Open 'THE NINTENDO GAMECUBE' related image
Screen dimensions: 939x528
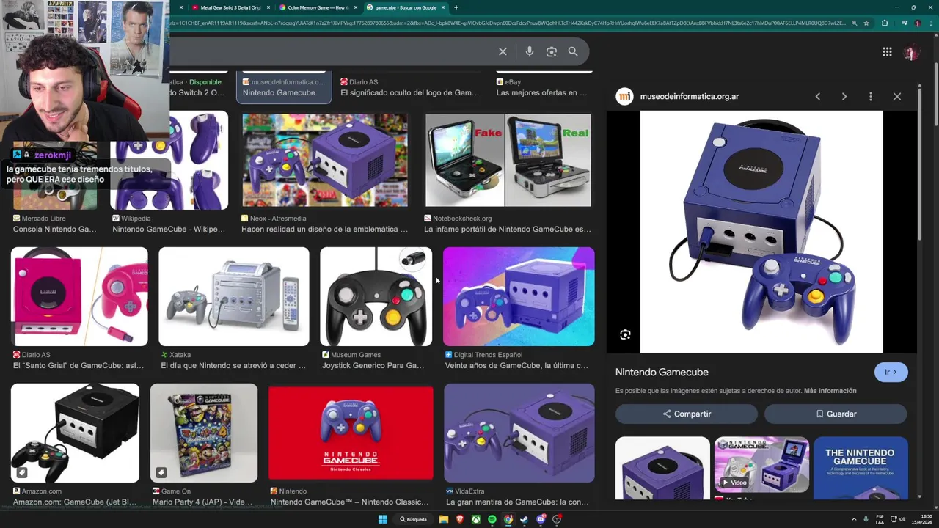click(861, 468)
